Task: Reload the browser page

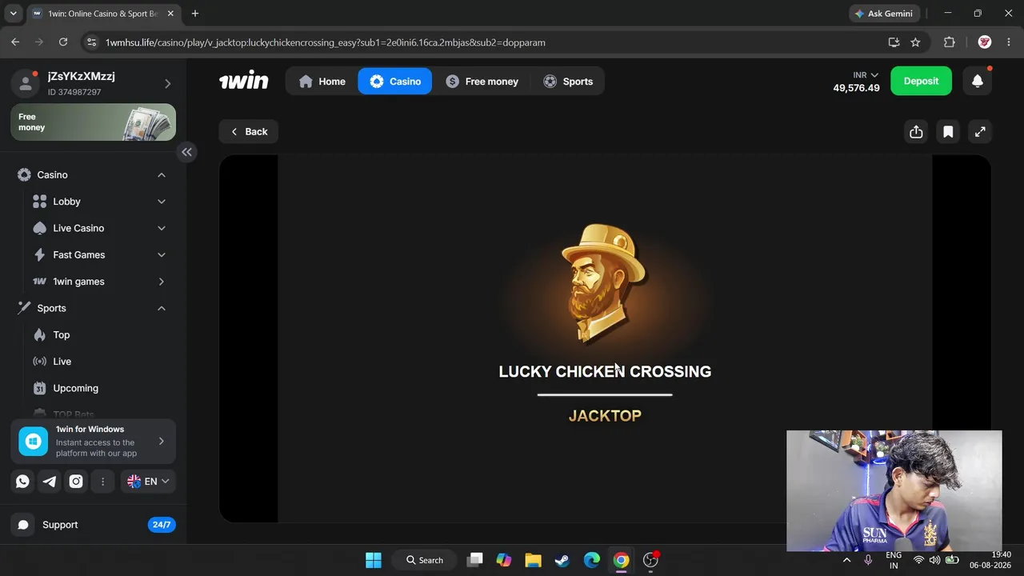Action: [x=63, y=42]
